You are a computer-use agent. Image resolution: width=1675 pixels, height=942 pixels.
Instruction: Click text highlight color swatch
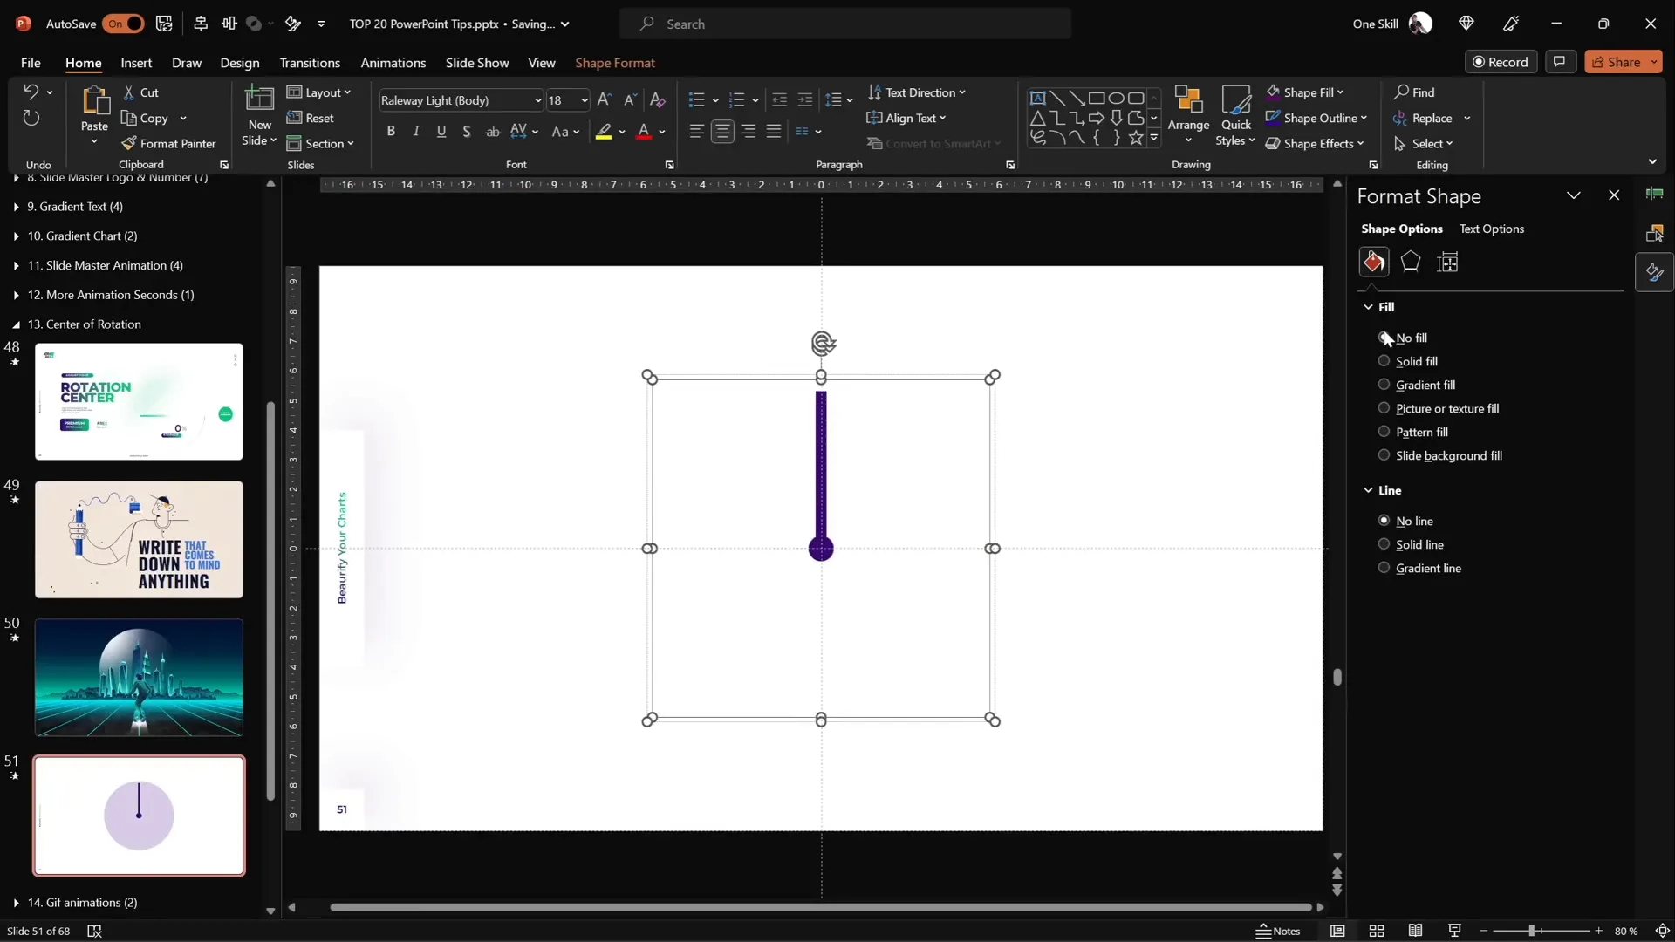coord(604,131)
